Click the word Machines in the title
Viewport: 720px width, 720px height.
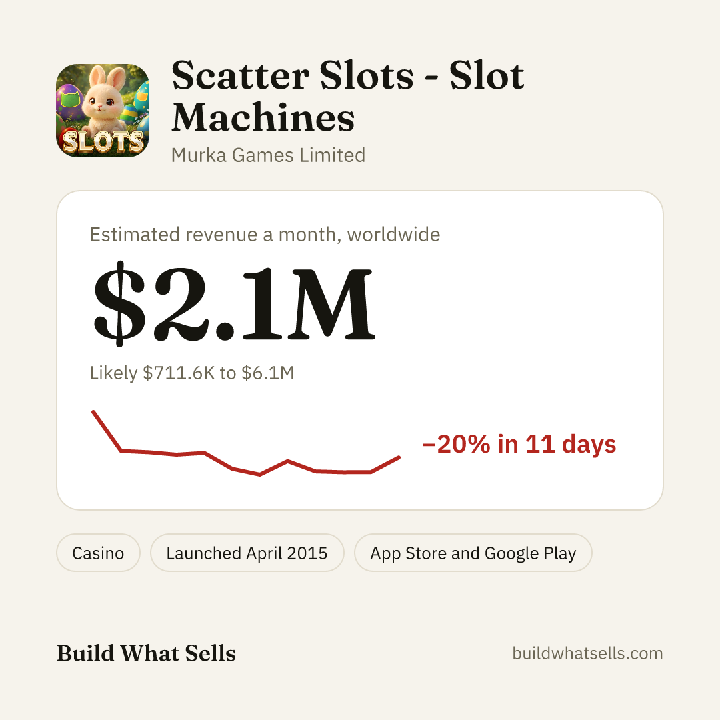[x=263, y=117]
